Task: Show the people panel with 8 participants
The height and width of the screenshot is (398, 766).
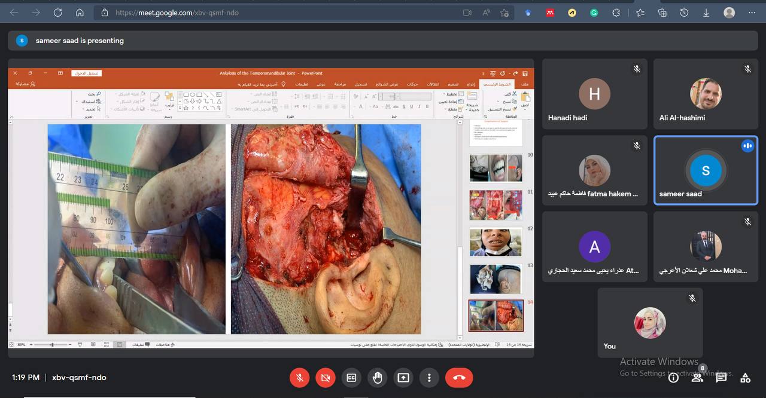Action: tap(697, 378)
